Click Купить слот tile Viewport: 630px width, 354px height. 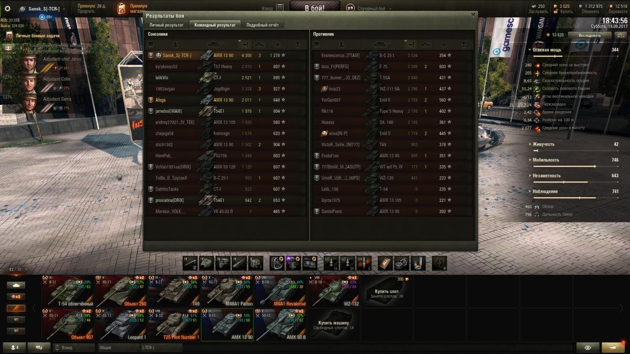(x=386, y=291)
